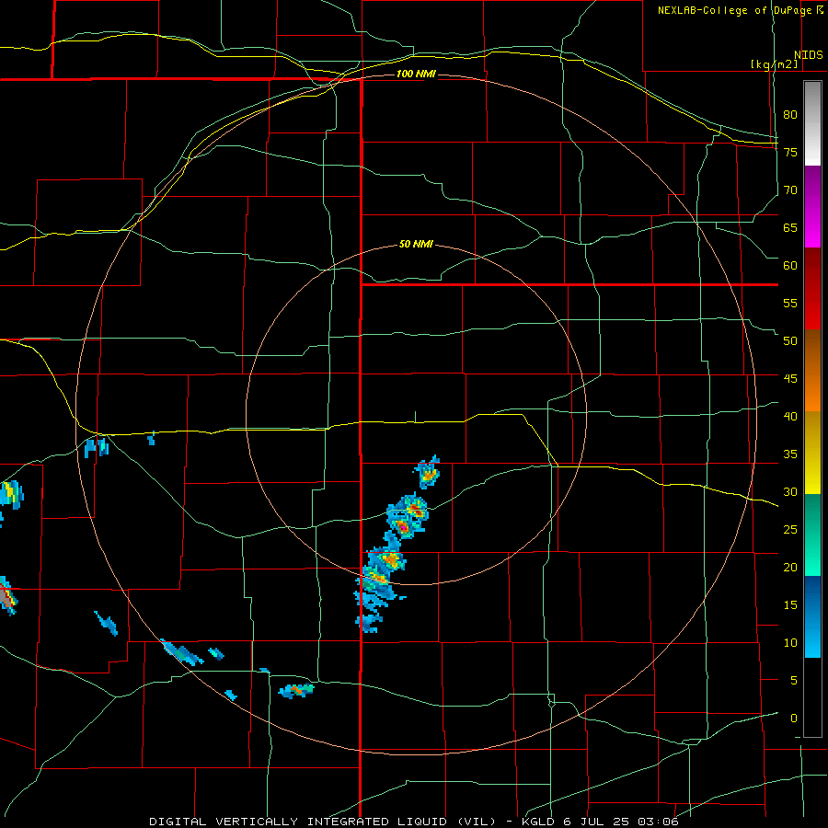Viewport: 828px width, 828px height.
Task: Click the small orange-core cell near bottom center
Action: 295,690
